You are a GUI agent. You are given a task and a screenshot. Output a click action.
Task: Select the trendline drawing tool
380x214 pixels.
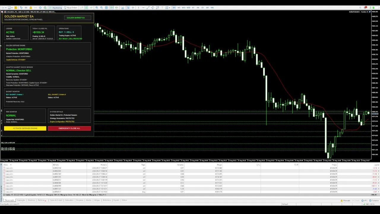[148, 7]
